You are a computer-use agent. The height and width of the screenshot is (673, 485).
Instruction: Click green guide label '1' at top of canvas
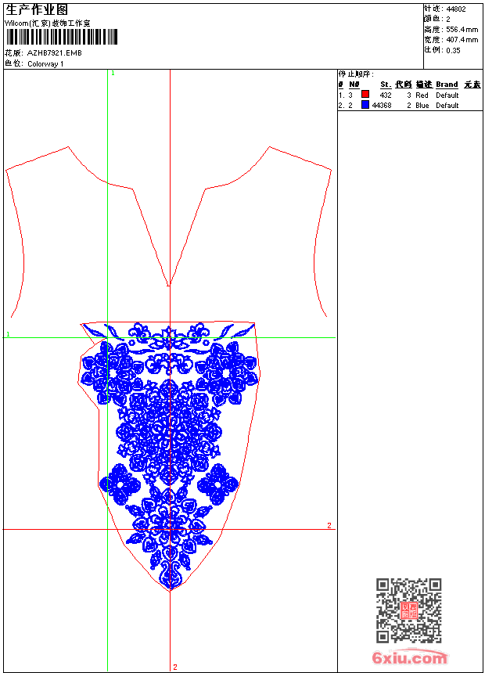[x=113, y=74]
